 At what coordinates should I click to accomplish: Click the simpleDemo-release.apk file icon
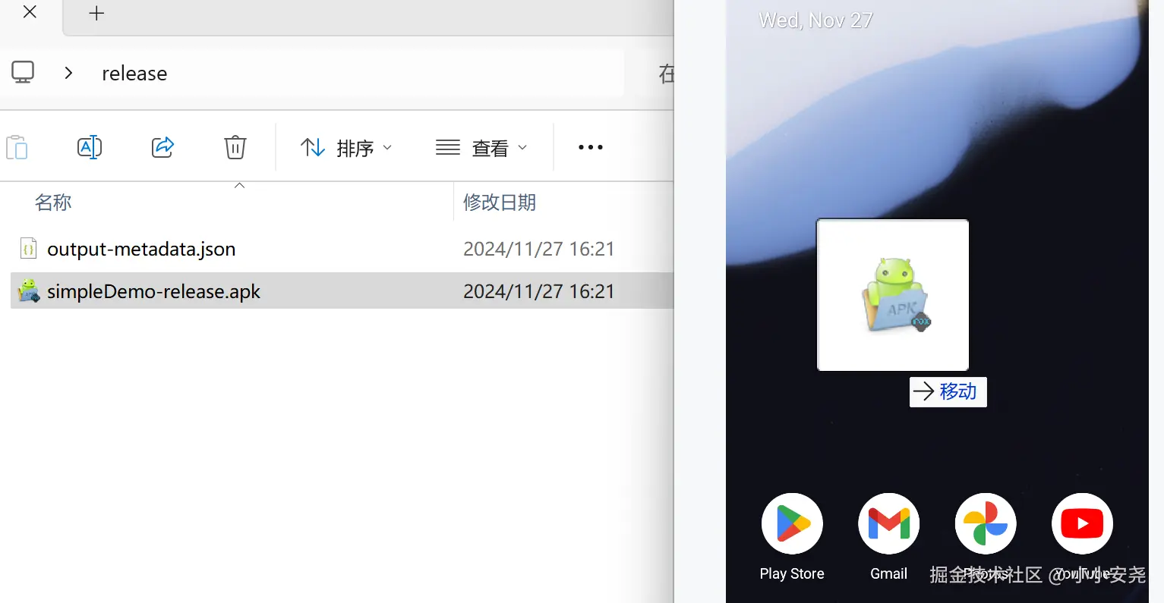(27, 291)
